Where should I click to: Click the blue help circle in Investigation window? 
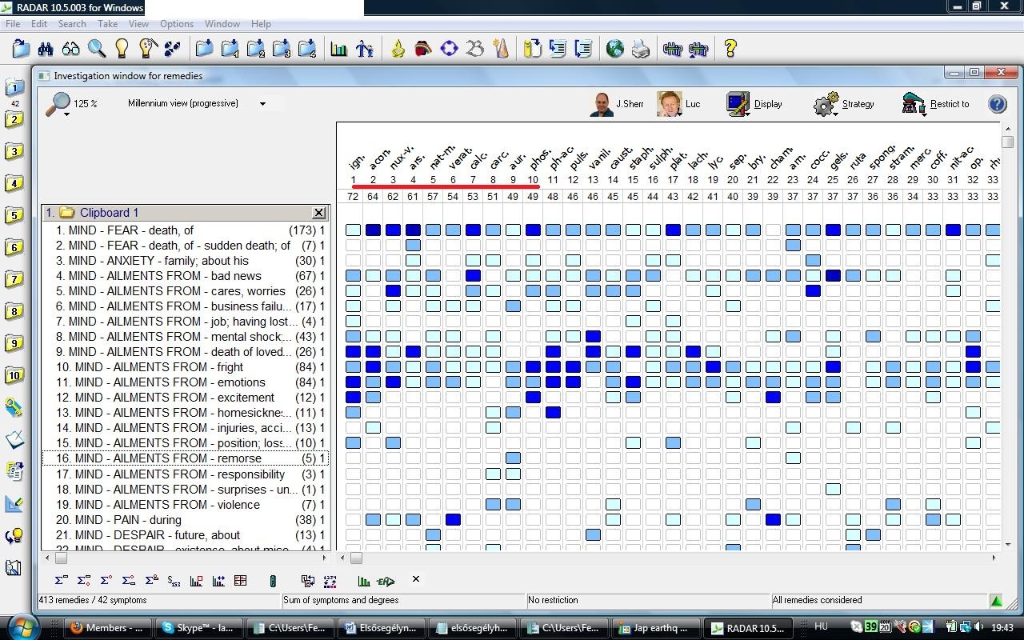[x=997, y=104]
